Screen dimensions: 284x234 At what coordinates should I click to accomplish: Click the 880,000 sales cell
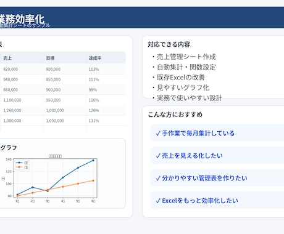click(10, 90)
